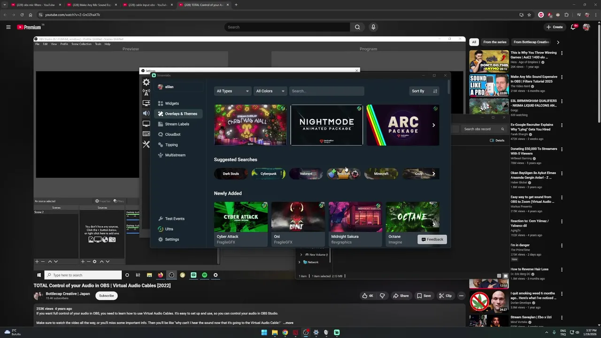Dislike the video with thumbs-down icon
Image resolution: width=601 pixels, height=338 pixels.
(x=382, y=296)
